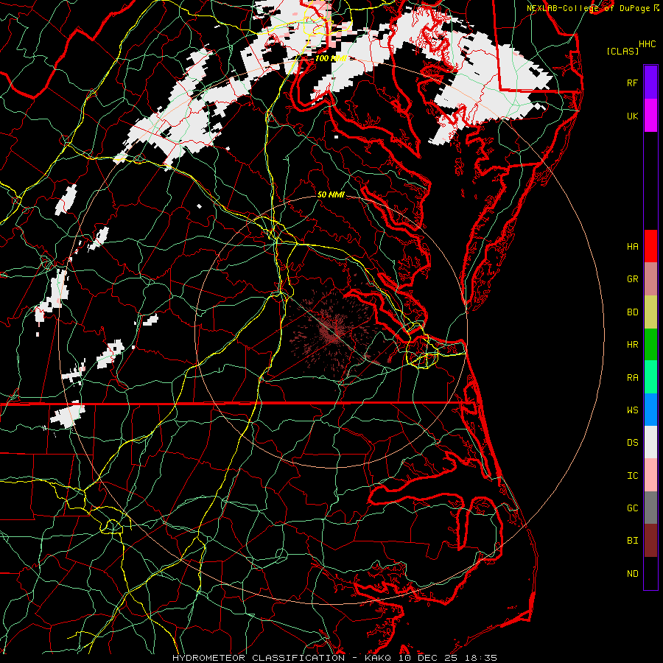Click the WS blue legend swatch

click(650, 410)
